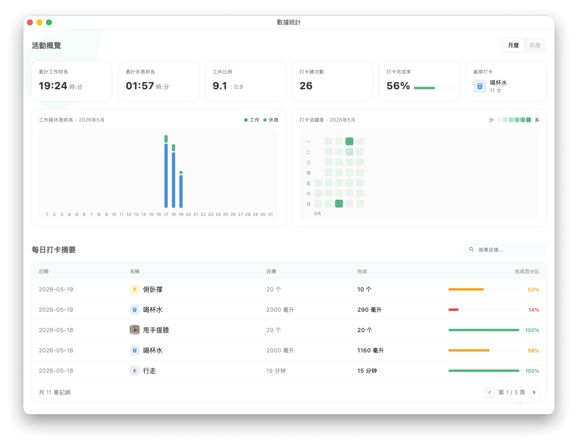Go to the next page arrow
This screenshot has height=445, width=578.
point(534,392)
